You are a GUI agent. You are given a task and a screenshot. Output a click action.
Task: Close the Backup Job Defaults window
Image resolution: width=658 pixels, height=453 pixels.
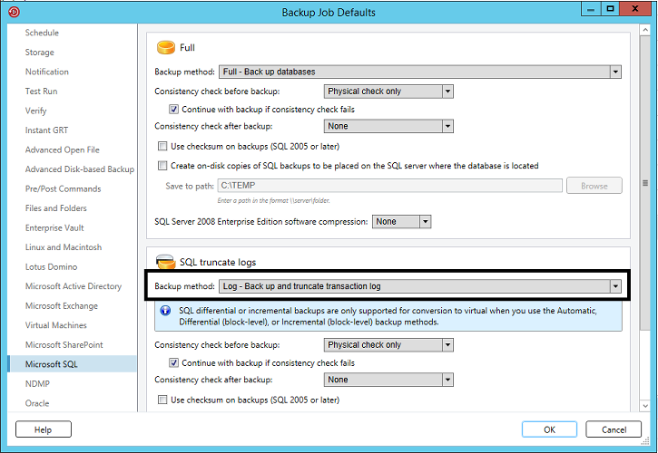[635, 9]
